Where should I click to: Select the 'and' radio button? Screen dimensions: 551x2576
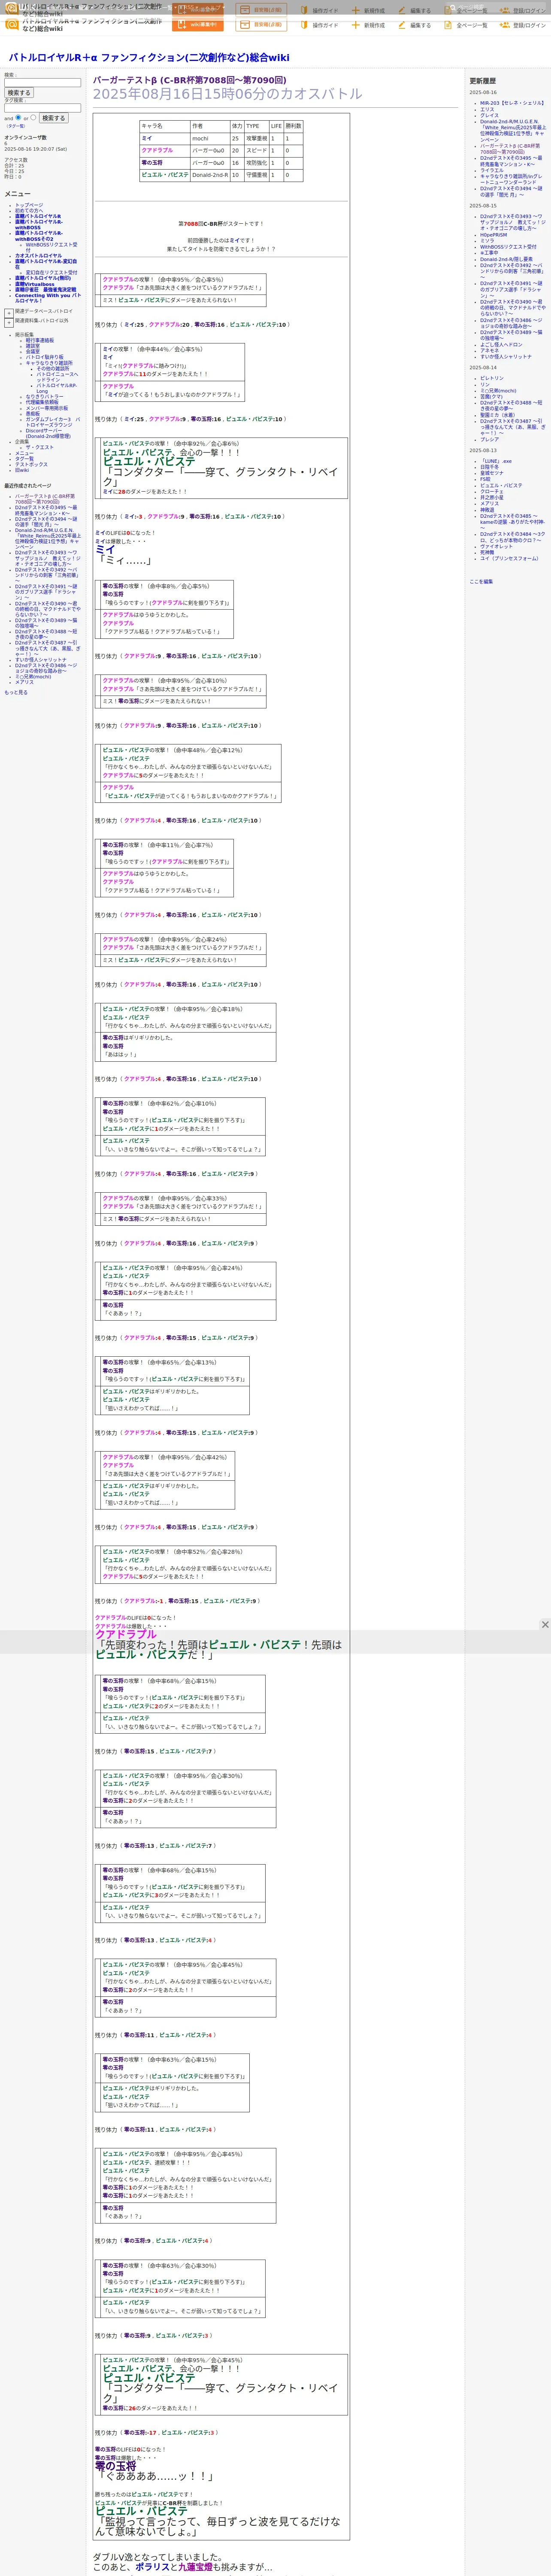point(18,117)
